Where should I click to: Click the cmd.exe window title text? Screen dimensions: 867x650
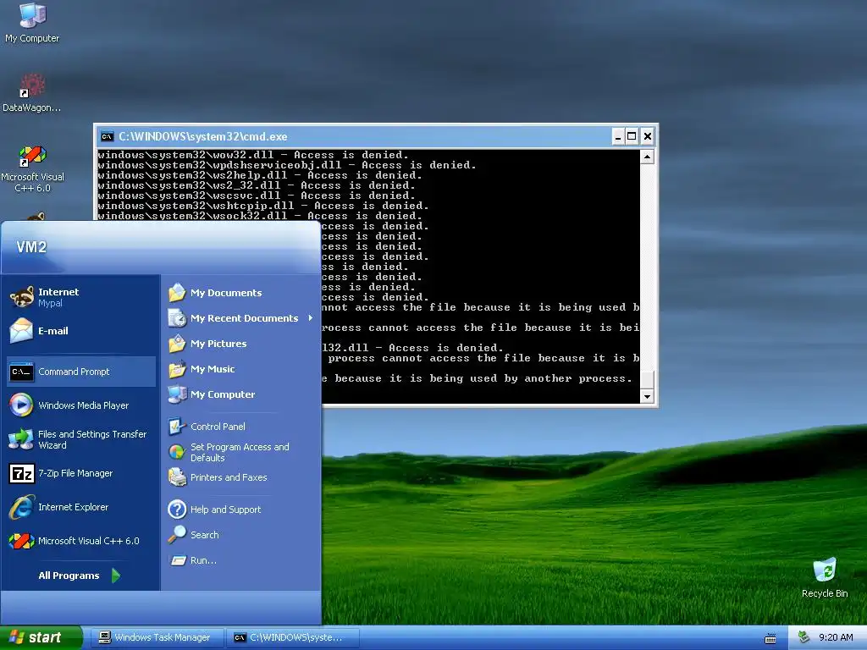[203, 136]
